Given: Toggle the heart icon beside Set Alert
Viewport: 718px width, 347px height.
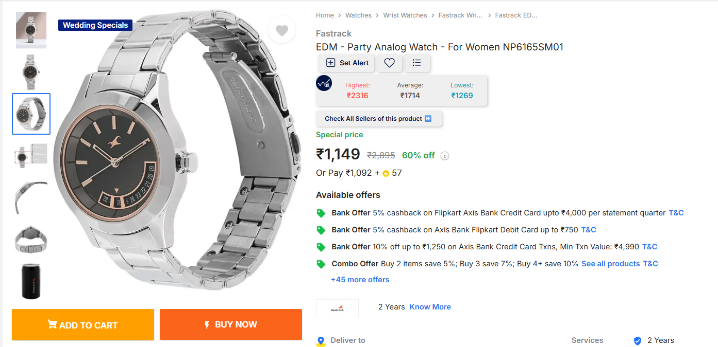Looking at the screenshot, I should pyautogui.click(x=390, y=63).
